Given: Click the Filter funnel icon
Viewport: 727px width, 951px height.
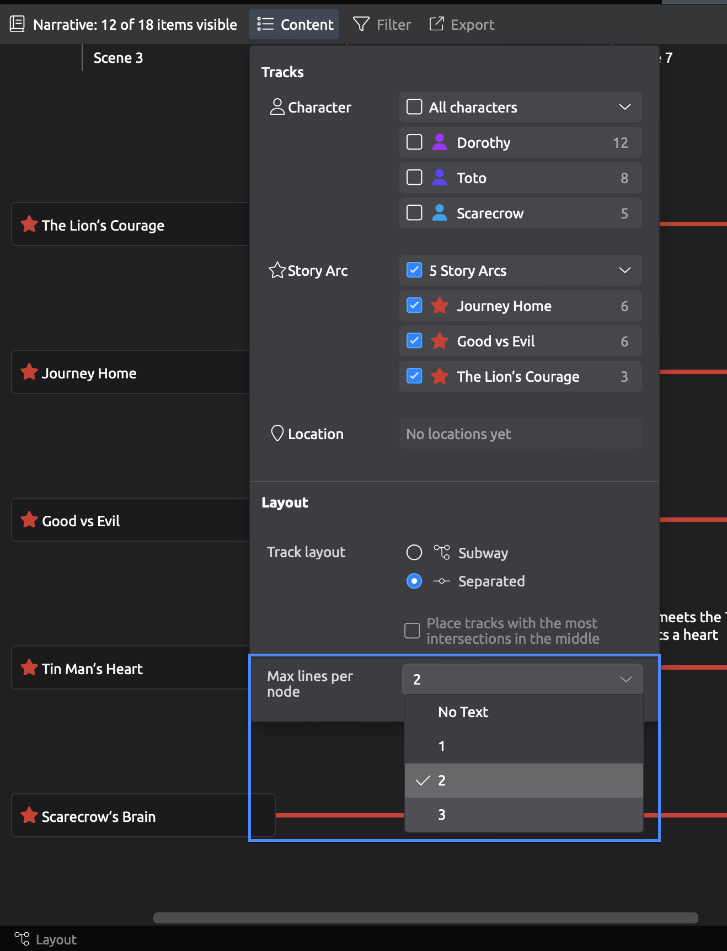Looking at the screenshot, I should click(x=361, y=24).
